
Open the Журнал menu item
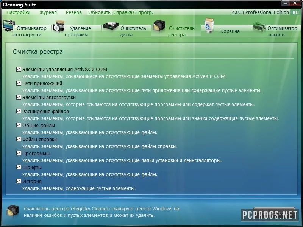point(48,12)
